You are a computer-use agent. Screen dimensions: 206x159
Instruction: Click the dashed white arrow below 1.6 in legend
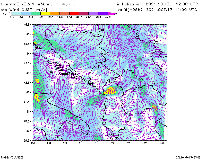[7, 14]
